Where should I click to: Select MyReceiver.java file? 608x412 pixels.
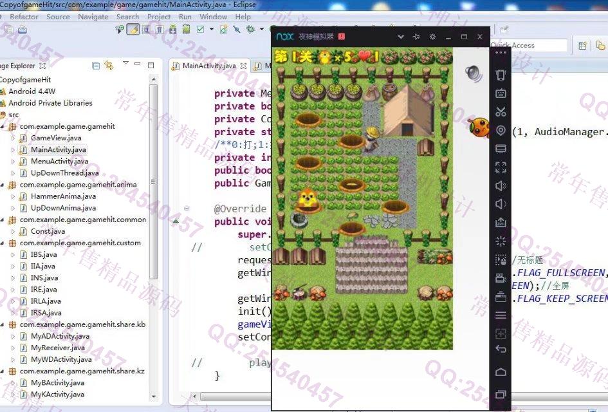pyautogui.click(x=57, y=348)
